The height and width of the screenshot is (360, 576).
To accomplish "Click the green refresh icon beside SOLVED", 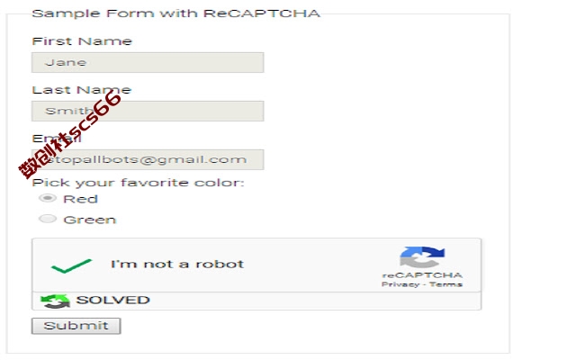I will (x=55, y=301).
